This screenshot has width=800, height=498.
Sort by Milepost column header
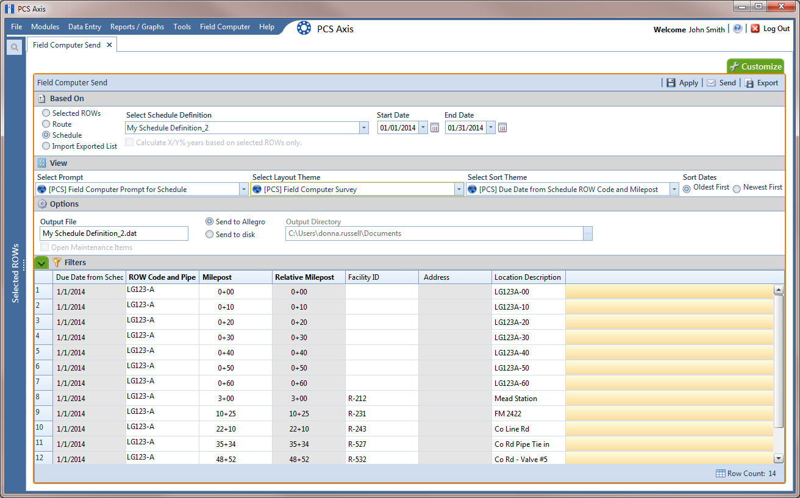click(235, 277)
